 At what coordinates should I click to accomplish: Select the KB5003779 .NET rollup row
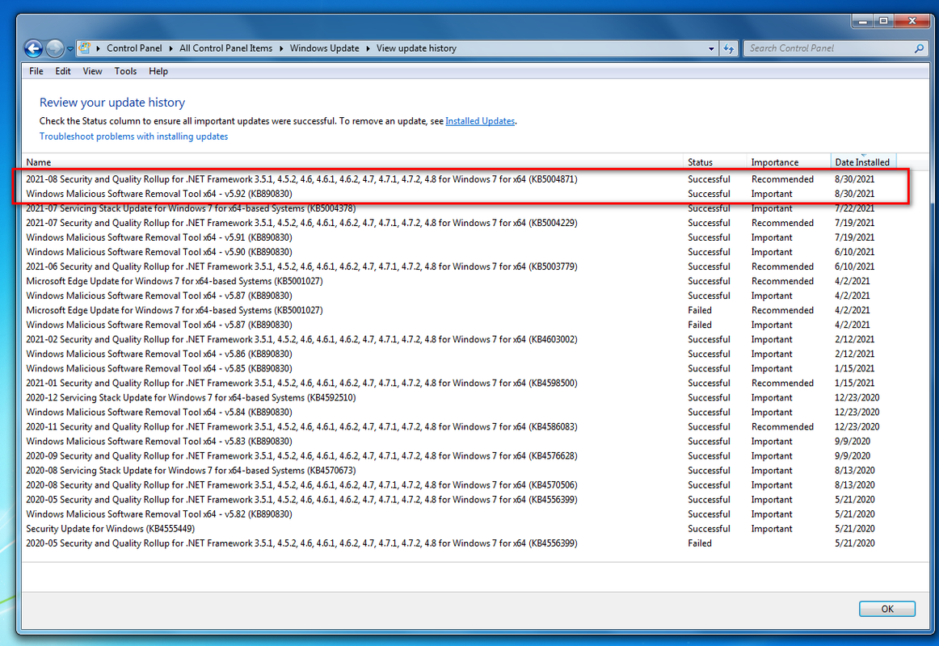pyautogui.click(x=460, y=266)
